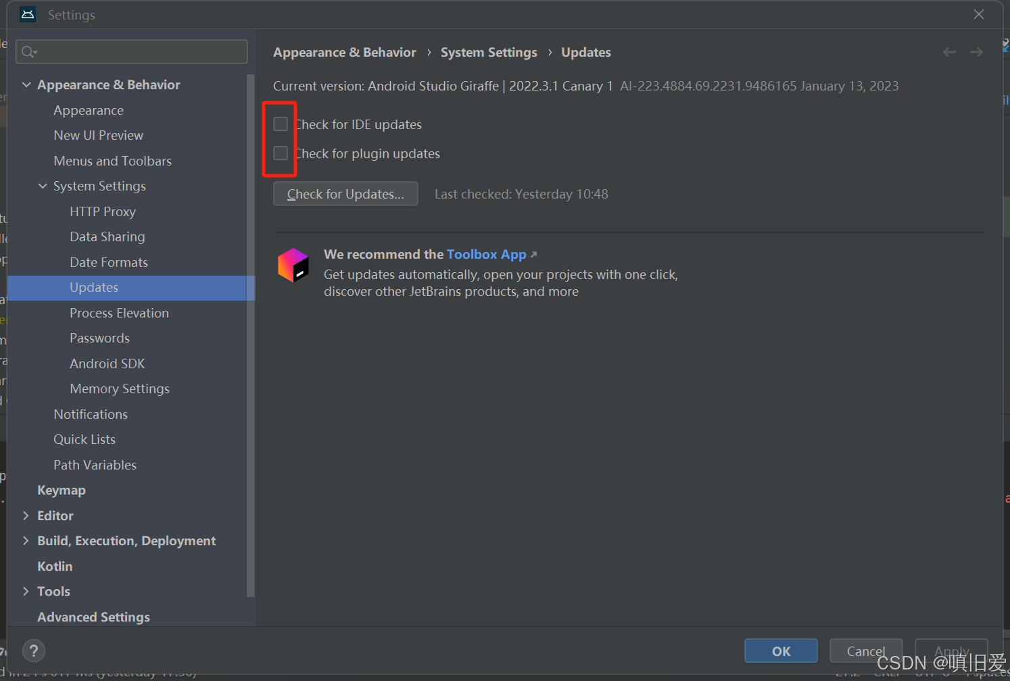1010x681 pixels.
Task: Enable Check for IDE updates
Action: pos(281,124)
